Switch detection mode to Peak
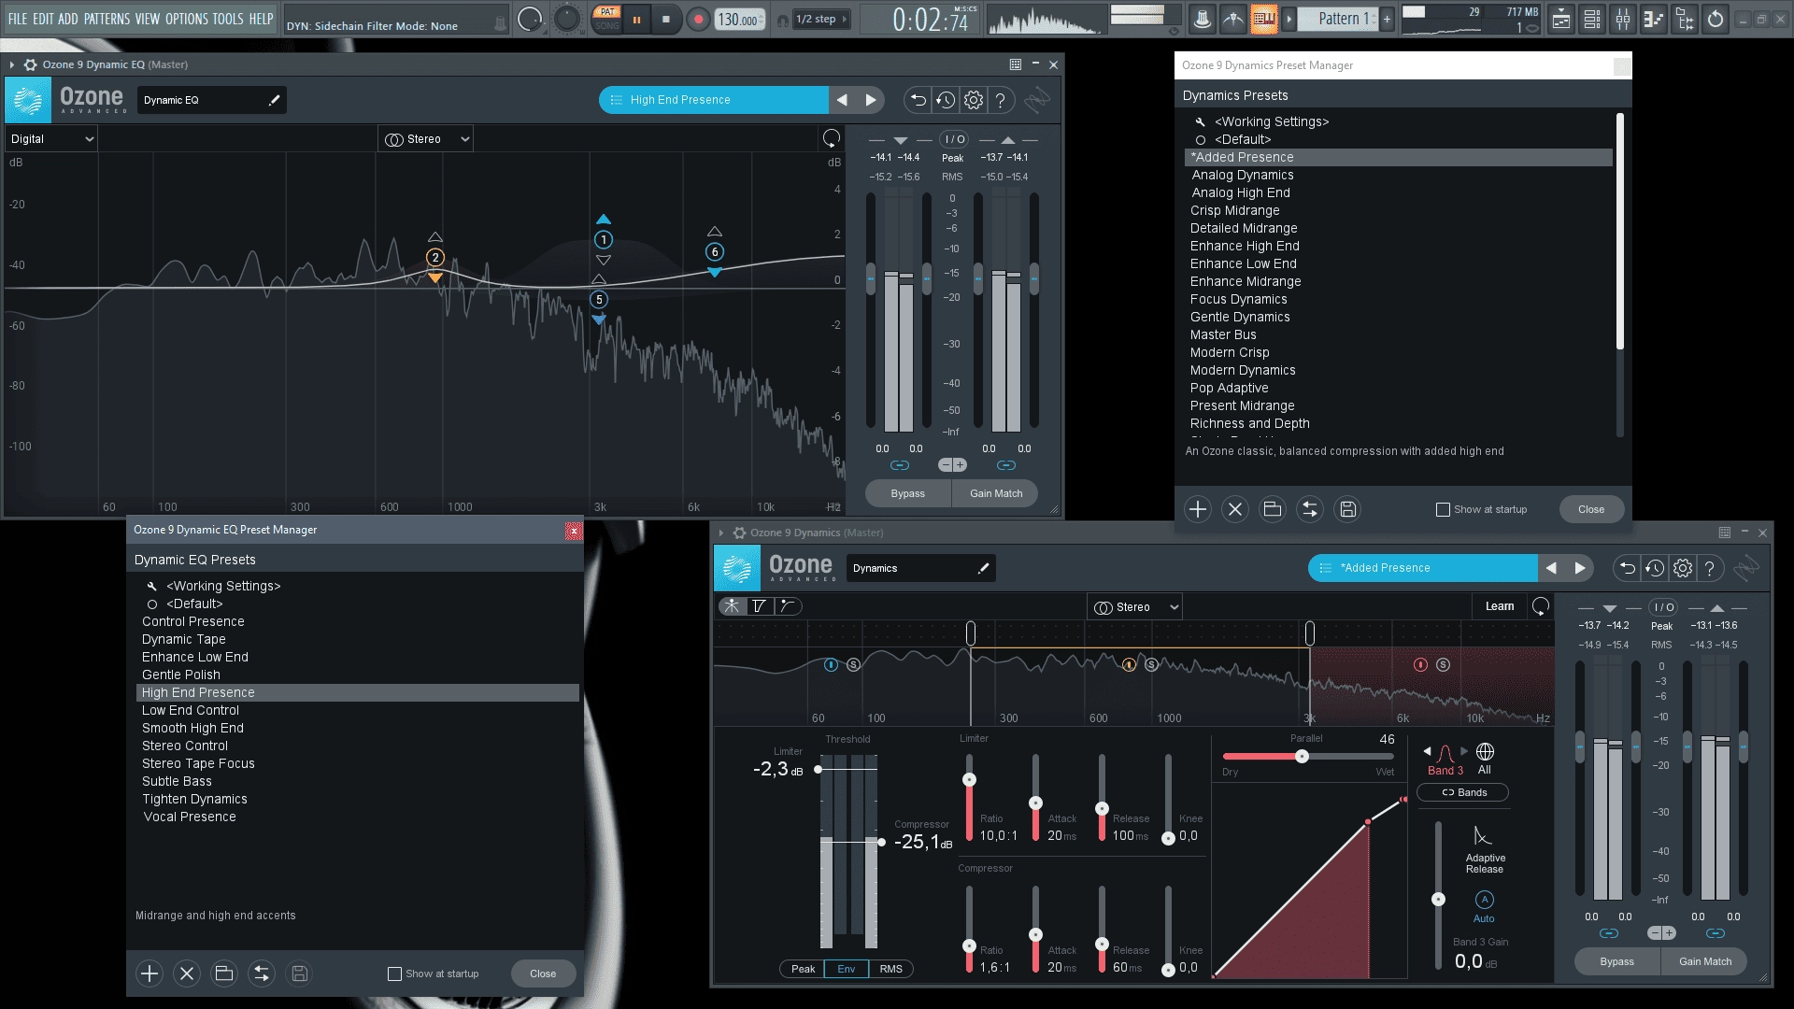This screenshot has height=1009, width=1794. click(803, 969)
